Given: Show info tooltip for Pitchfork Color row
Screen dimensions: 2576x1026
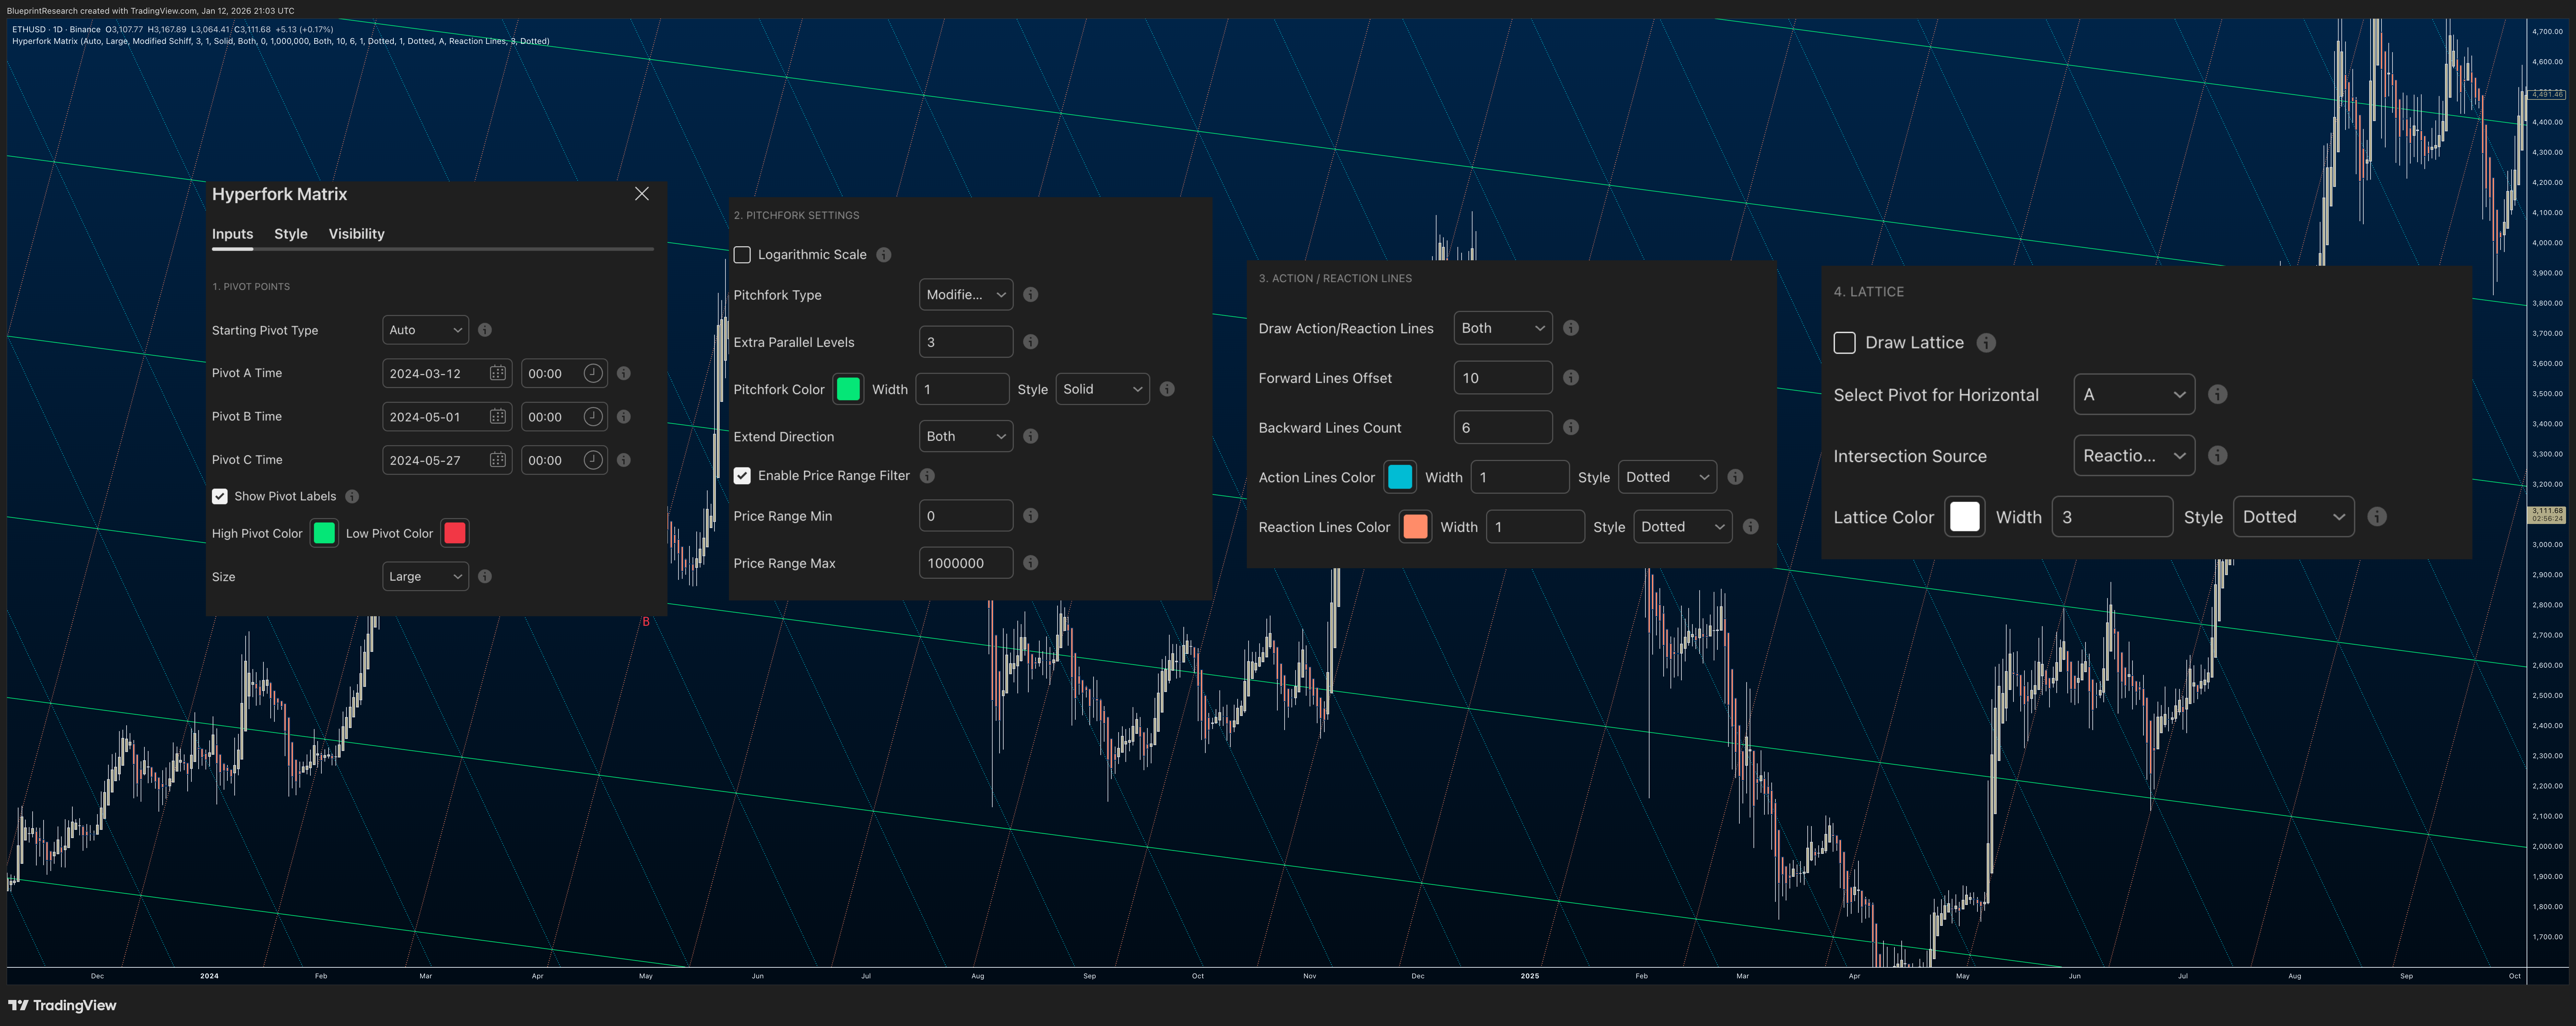Looking at the screenshot, I should (1167, 389).
